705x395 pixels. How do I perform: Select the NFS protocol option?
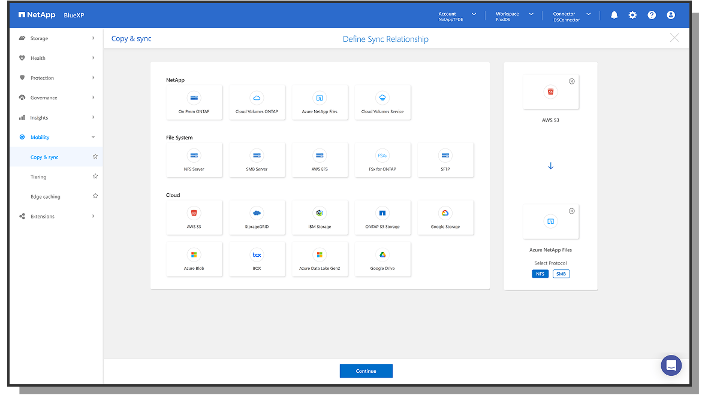coord(540,274)
